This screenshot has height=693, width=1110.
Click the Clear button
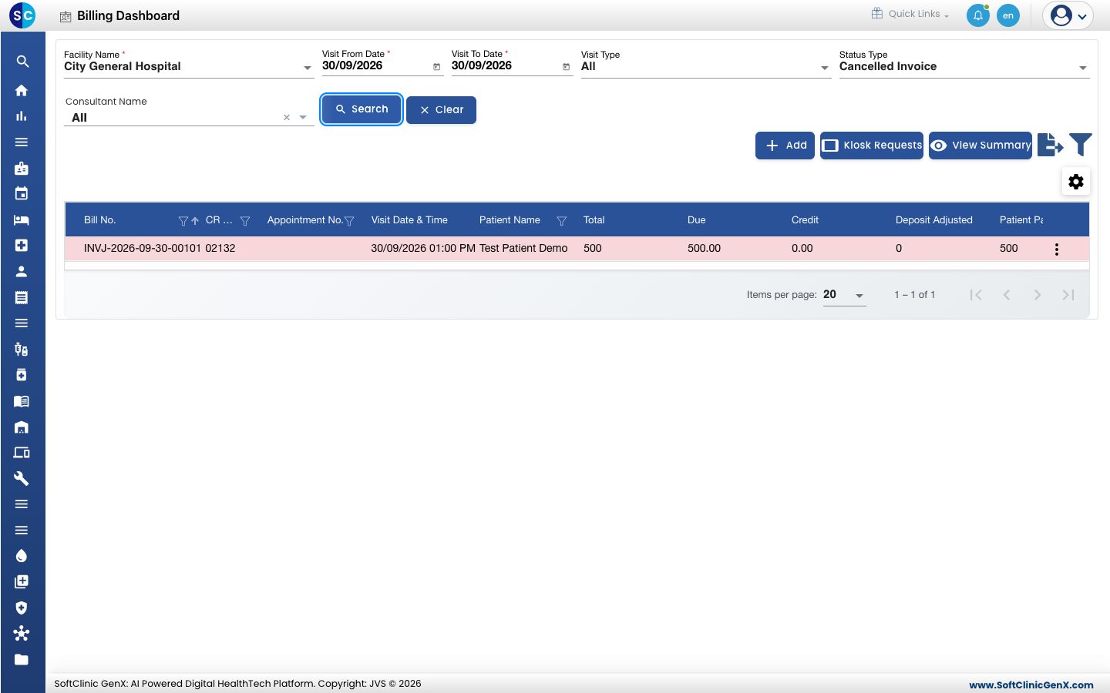click(441, 110)
